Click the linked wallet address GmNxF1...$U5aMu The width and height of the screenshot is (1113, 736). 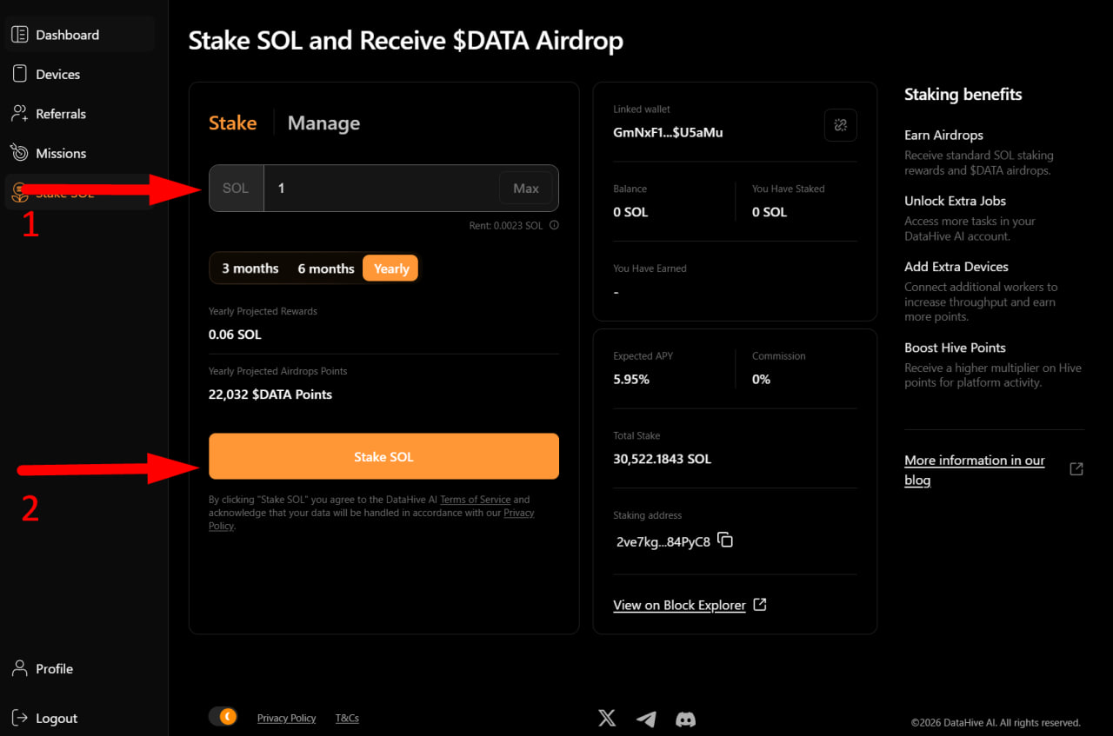coord(668,133)
